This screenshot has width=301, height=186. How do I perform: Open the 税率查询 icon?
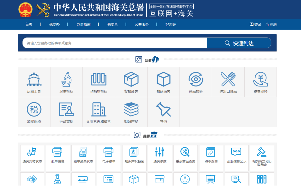point(211,152)
